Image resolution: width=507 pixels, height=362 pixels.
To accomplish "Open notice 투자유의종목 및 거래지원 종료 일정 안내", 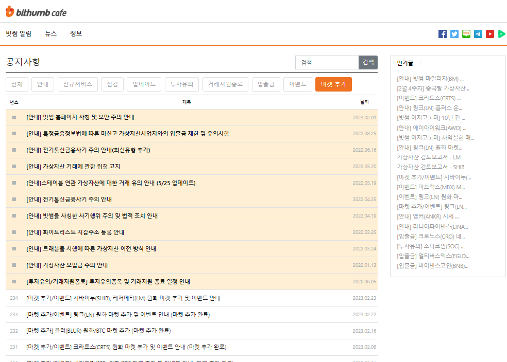I will click(x=108, y=282).
